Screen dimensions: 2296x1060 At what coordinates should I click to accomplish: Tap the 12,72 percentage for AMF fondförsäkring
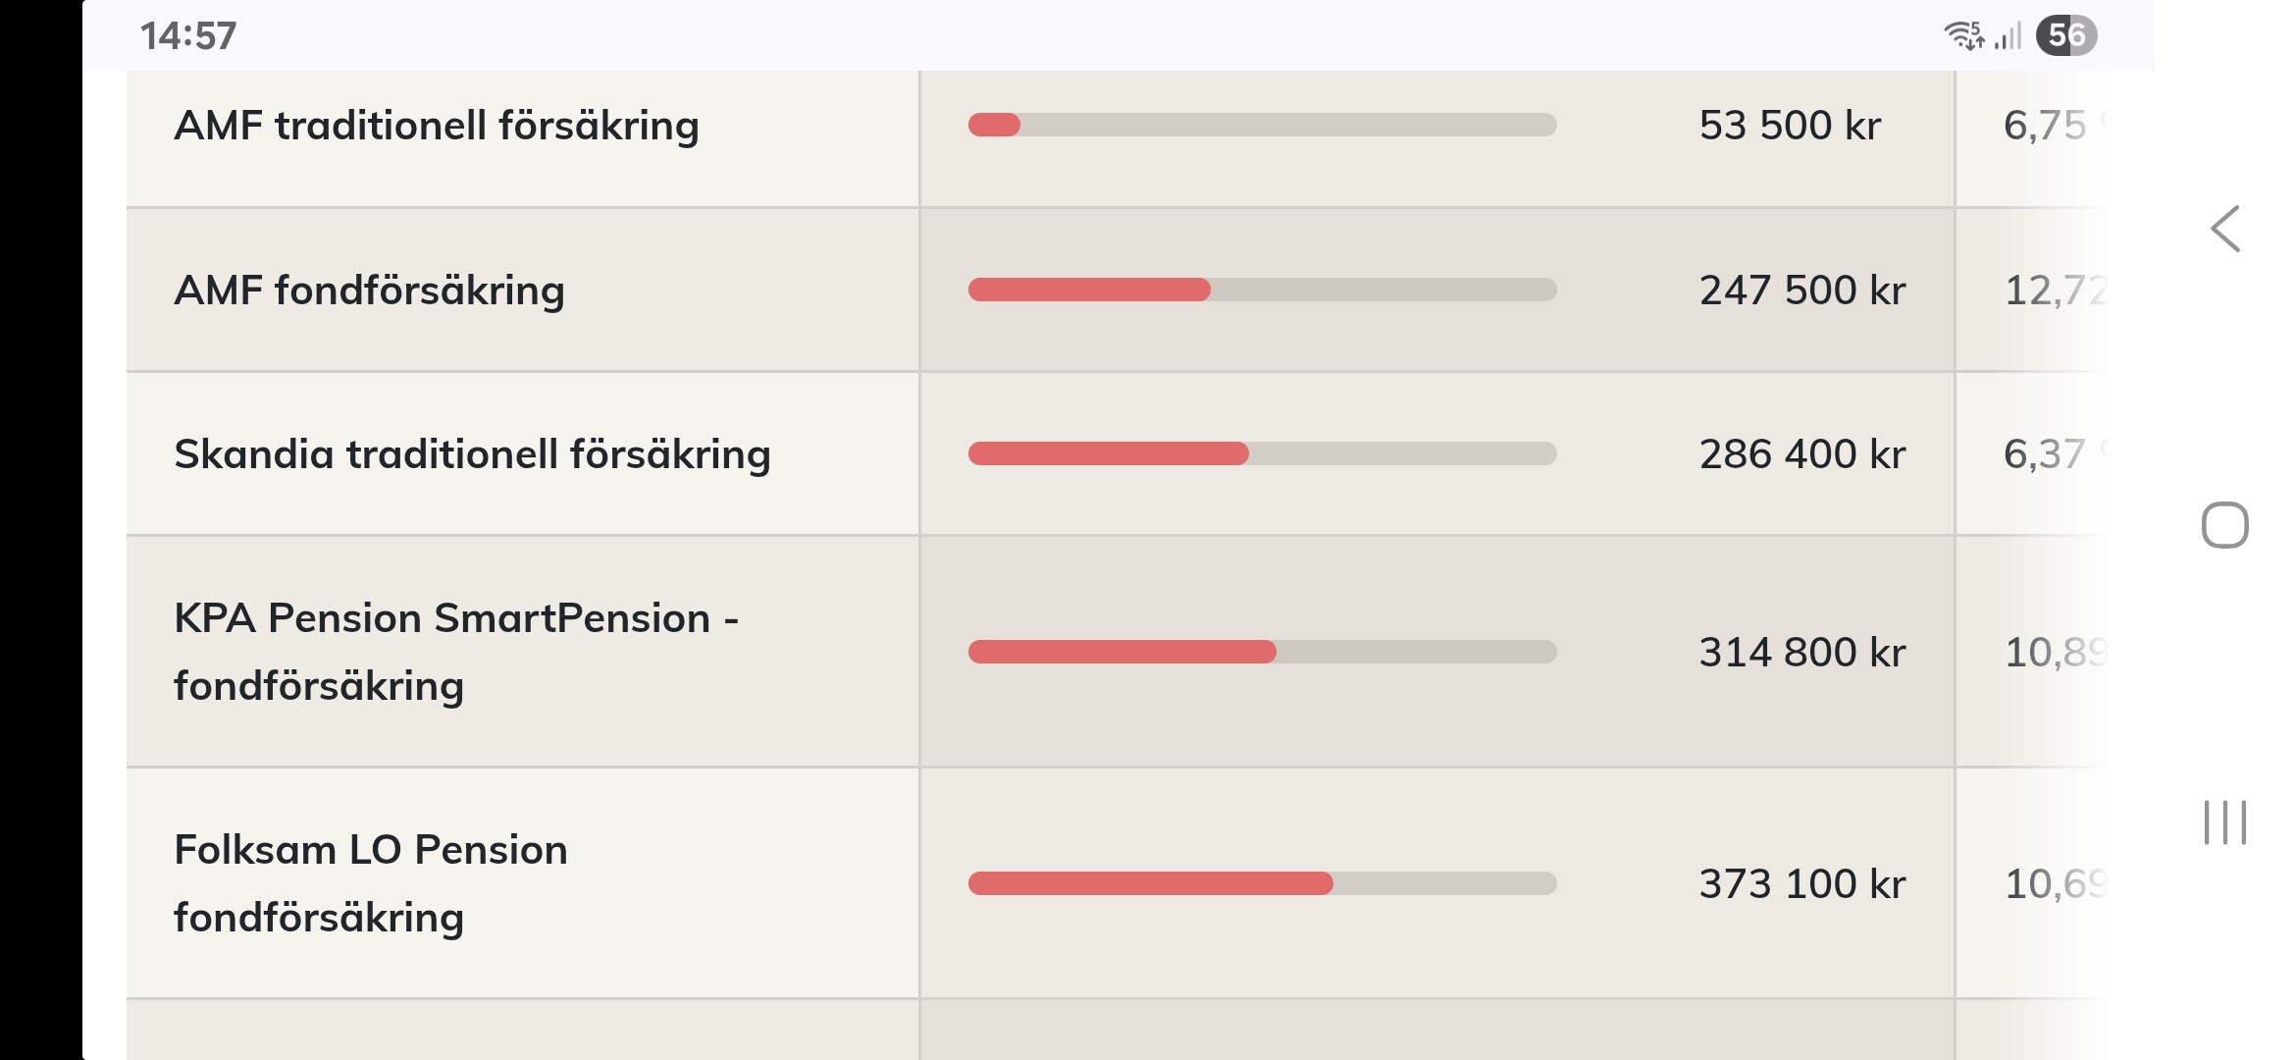(2054, 291)
